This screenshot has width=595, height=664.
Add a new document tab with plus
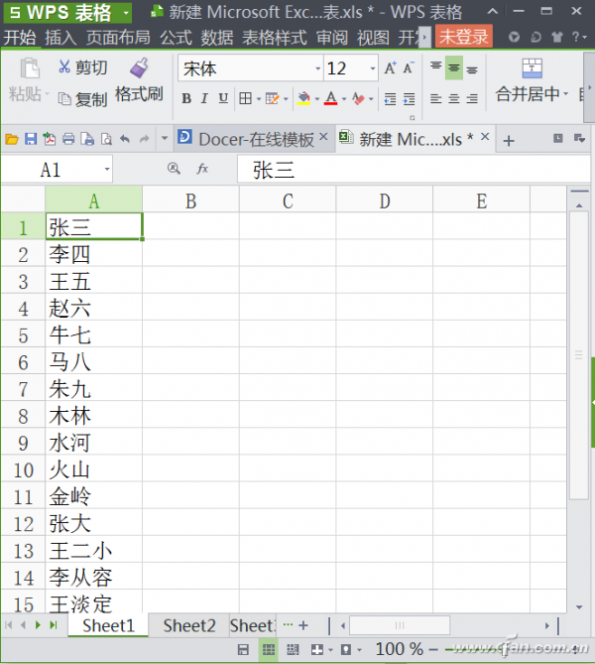tap(509, 141)
